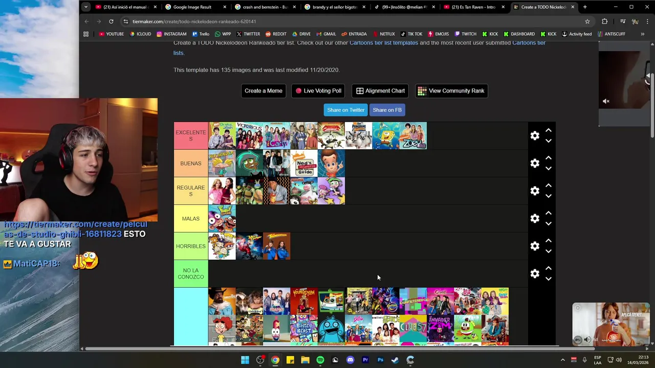Open Photoshop from the taskbar
This screenshot has width=655, height=368.
tap(380, 360)
